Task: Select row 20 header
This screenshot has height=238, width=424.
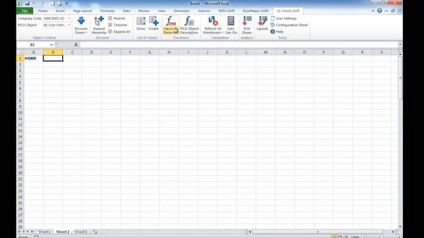Action: pos(21,173)
